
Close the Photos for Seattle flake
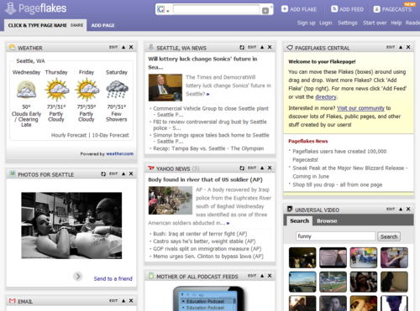coord(131,174)
